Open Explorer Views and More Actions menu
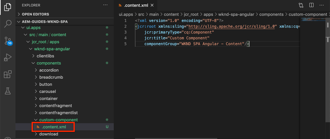 (x=105, y=5)
